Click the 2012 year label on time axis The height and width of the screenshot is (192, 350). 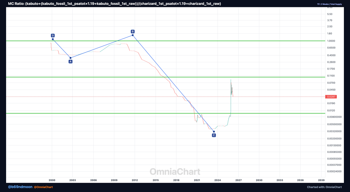pos(135,181)
